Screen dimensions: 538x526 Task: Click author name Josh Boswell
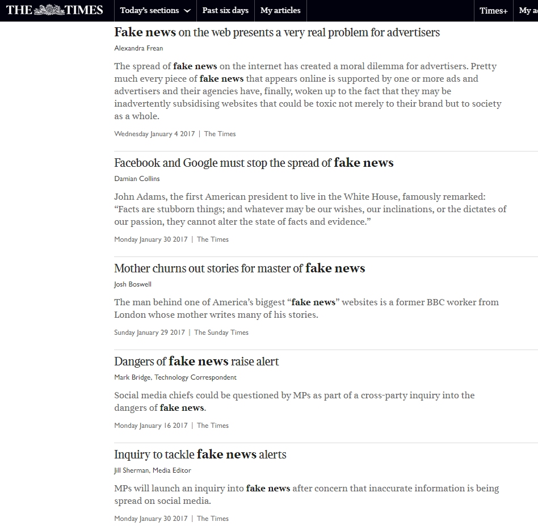point(133,284)
